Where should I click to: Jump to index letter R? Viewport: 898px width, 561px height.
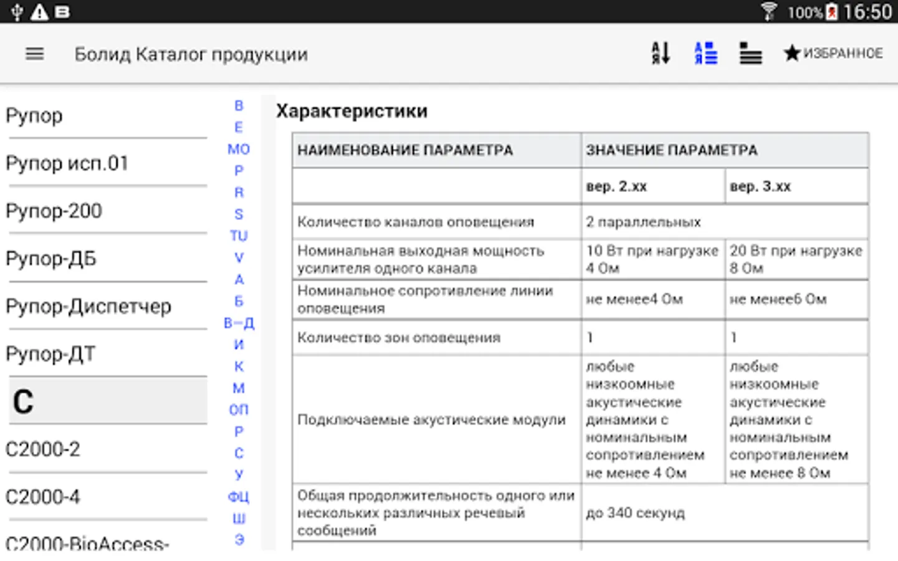tap(239, 193)
